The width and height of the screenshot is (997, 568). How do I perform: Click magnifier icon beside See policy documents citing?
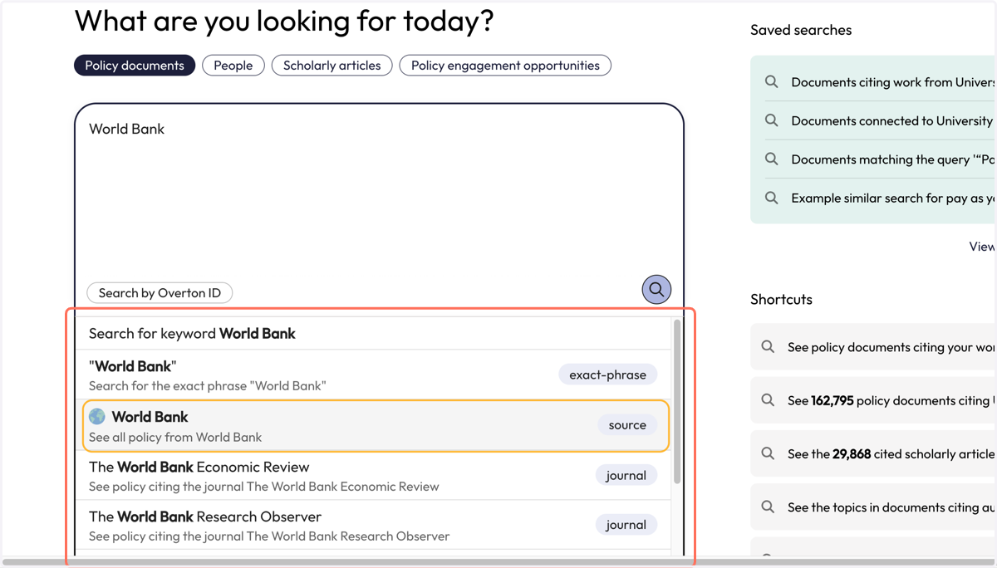[x=769, y=347]
